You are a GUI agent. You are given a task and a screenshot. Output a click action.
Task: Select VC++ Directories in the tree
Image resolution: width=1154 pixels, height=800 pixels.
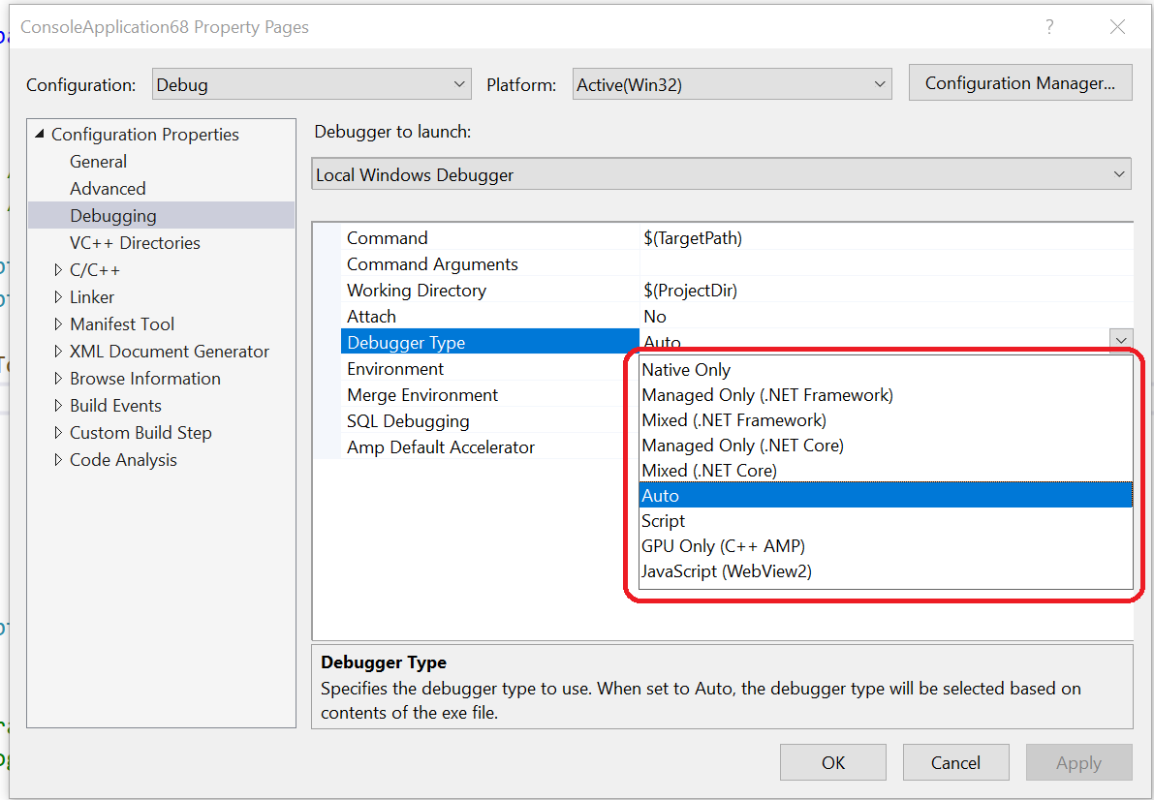135,243
